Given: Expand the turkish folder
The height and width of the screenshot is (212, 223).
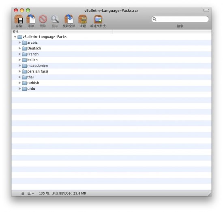Looking at the screenshot, I should (x=19, y=83).
